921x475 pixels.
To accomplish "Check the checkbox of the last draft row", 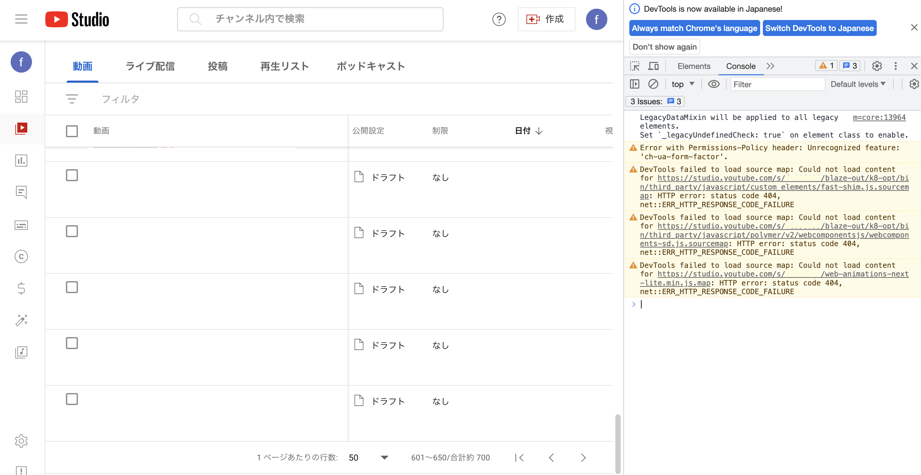I will (72, 399).
